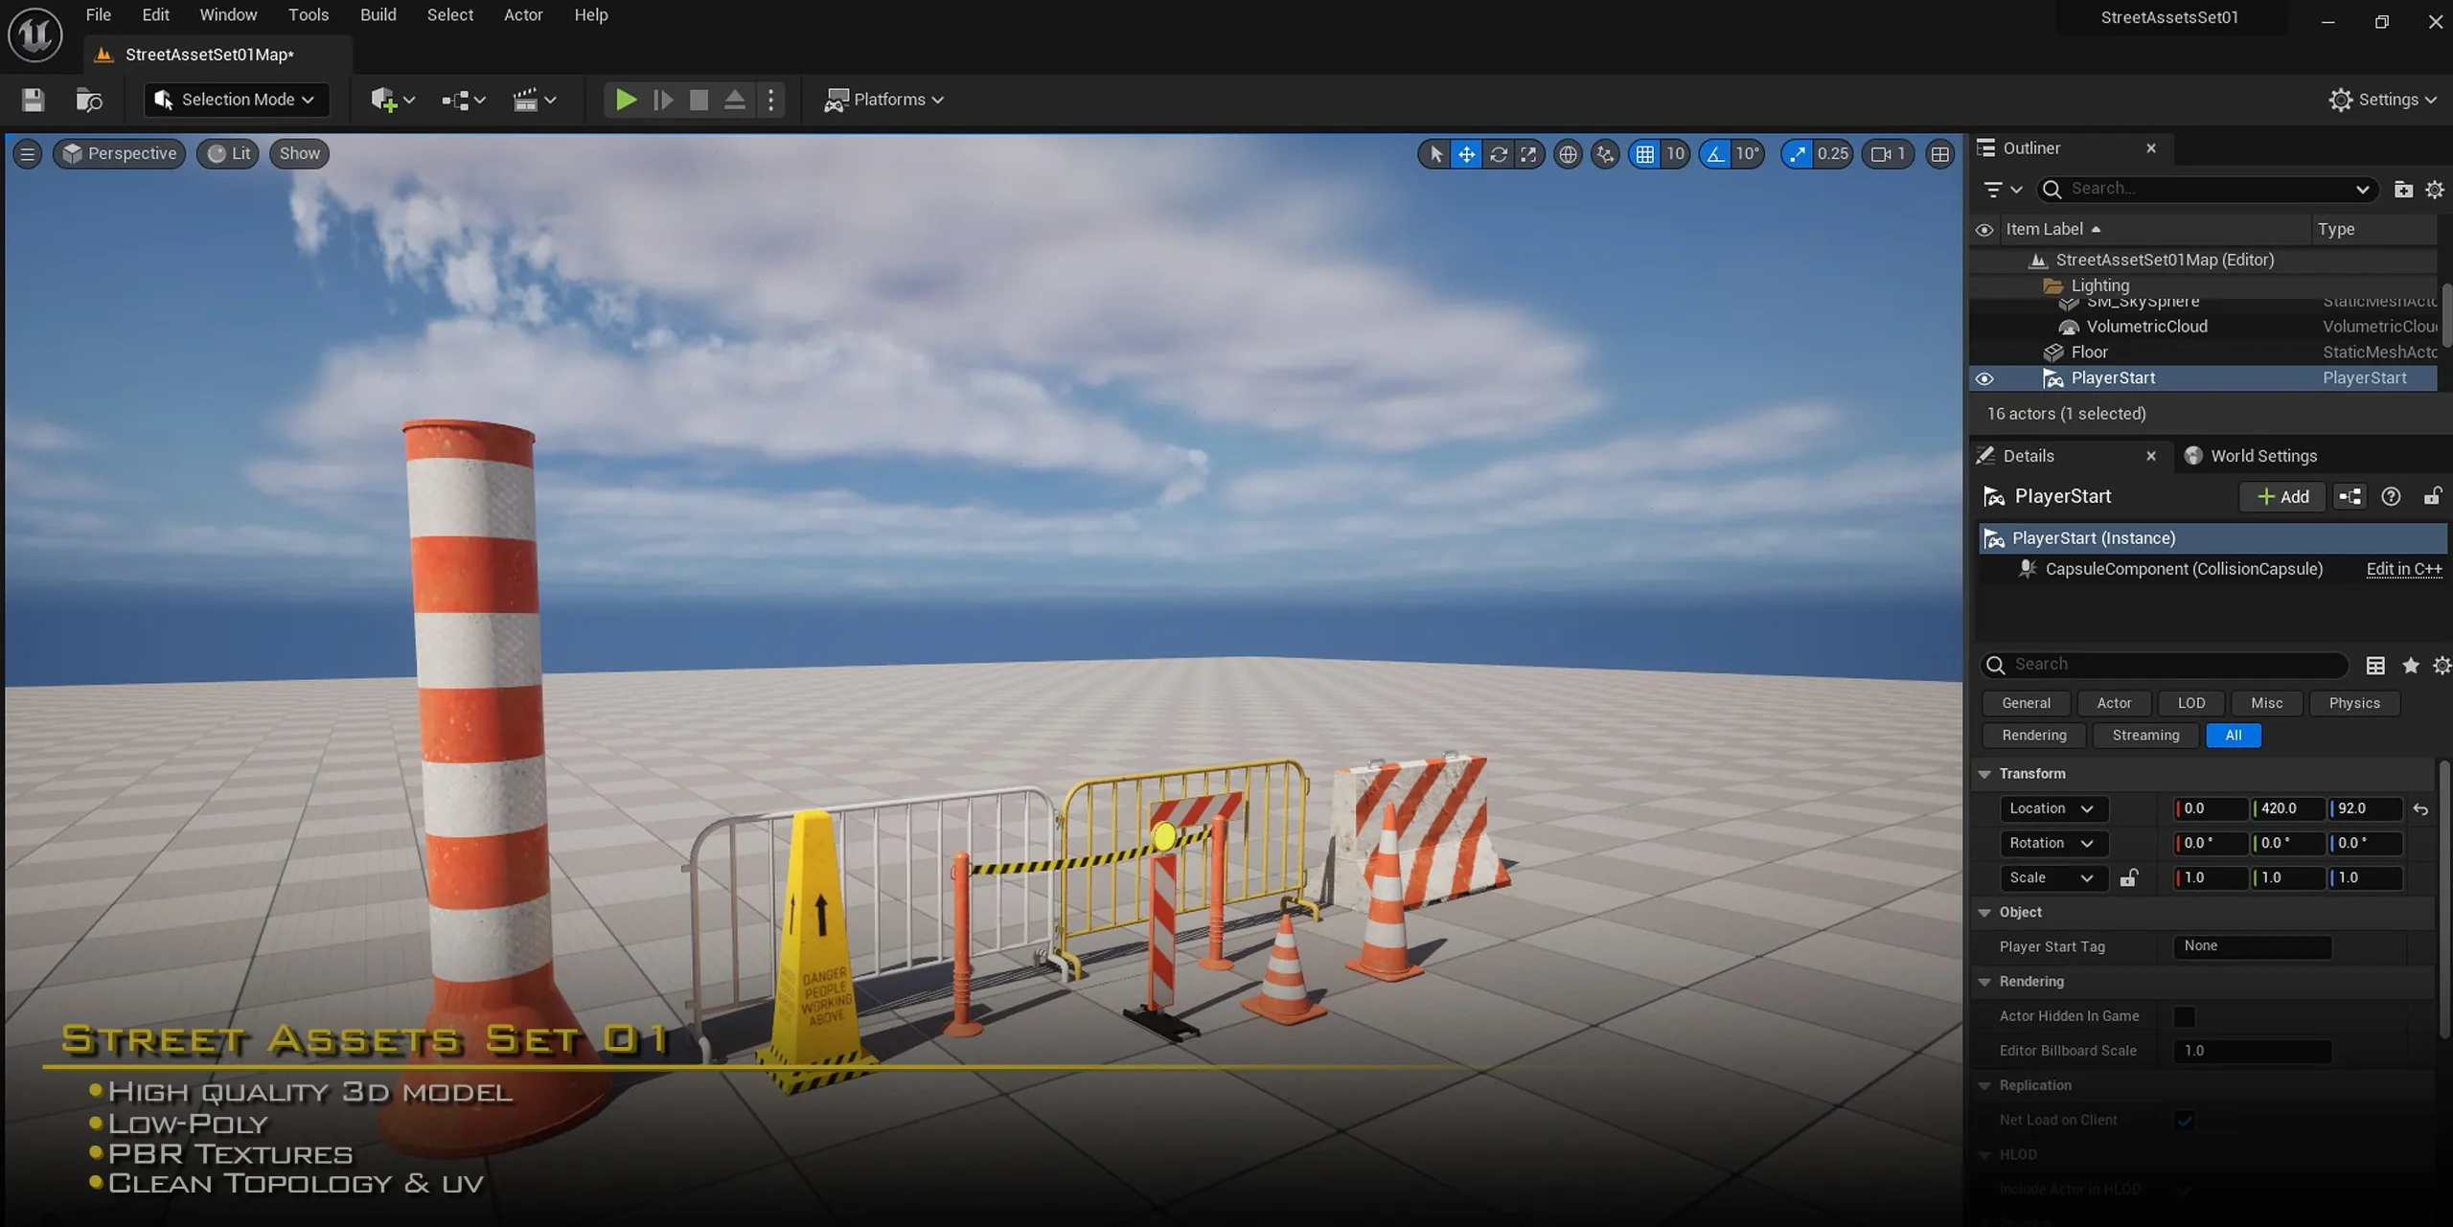Open the Build menu
The image size is (2453, 1227).
(x=378, y=15)
